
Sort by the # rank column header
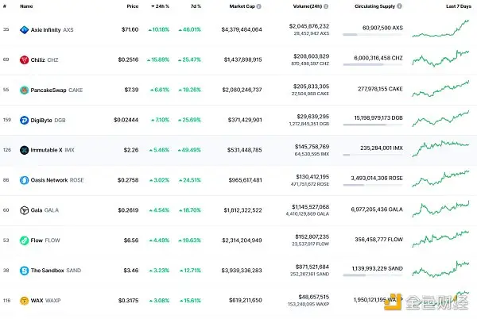point(5,6)
